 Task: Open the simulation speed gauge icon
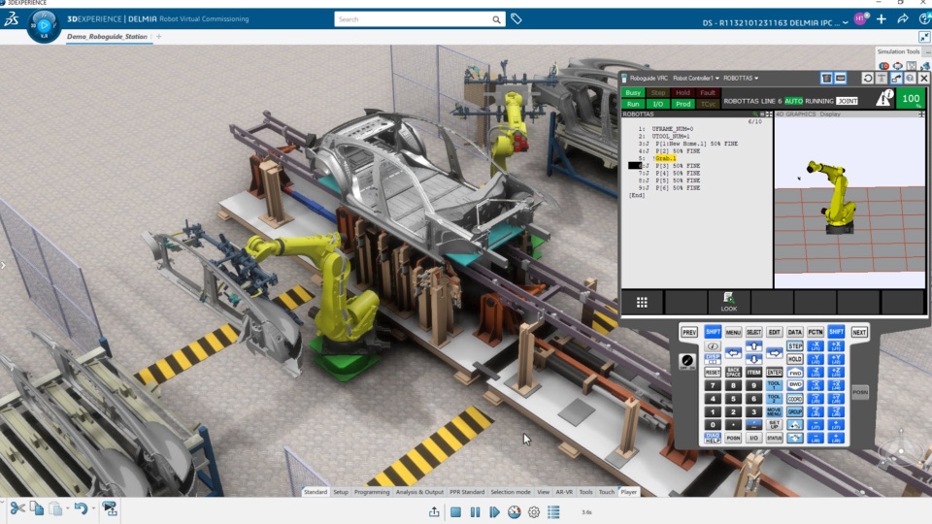pos(515,512)
